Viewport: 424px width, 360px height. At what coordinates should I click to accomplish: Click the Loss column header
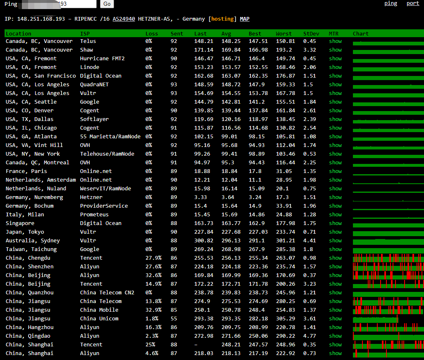151,34
